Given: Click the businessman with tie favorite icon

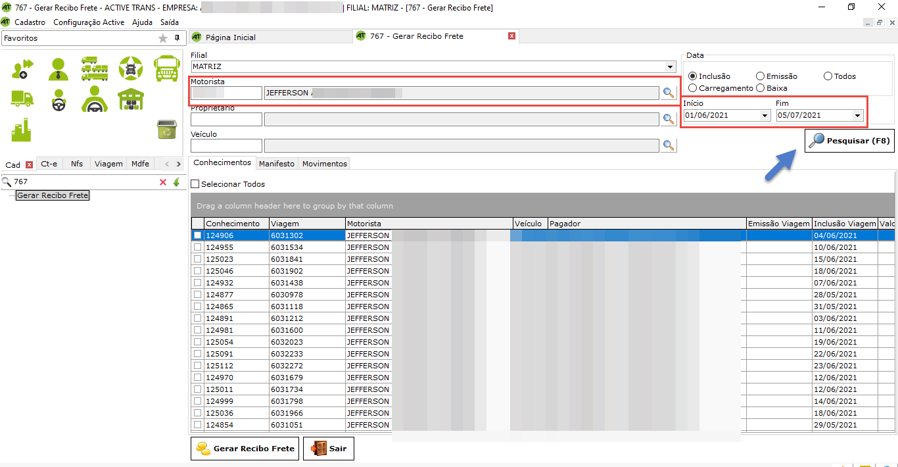Looking at the screenshot, I should 59,68.
